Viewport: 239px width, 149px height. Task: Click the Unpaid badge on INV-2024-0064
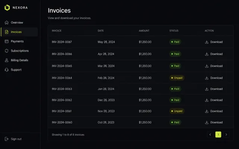click(x=177, y=78)
